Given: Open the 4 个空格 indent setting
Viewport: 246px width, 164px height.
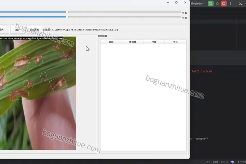Looking at the screenshot, I should [x=242, y=162].
